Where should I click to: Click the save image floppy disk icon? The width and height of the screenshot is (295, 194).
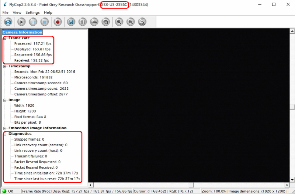71,22
